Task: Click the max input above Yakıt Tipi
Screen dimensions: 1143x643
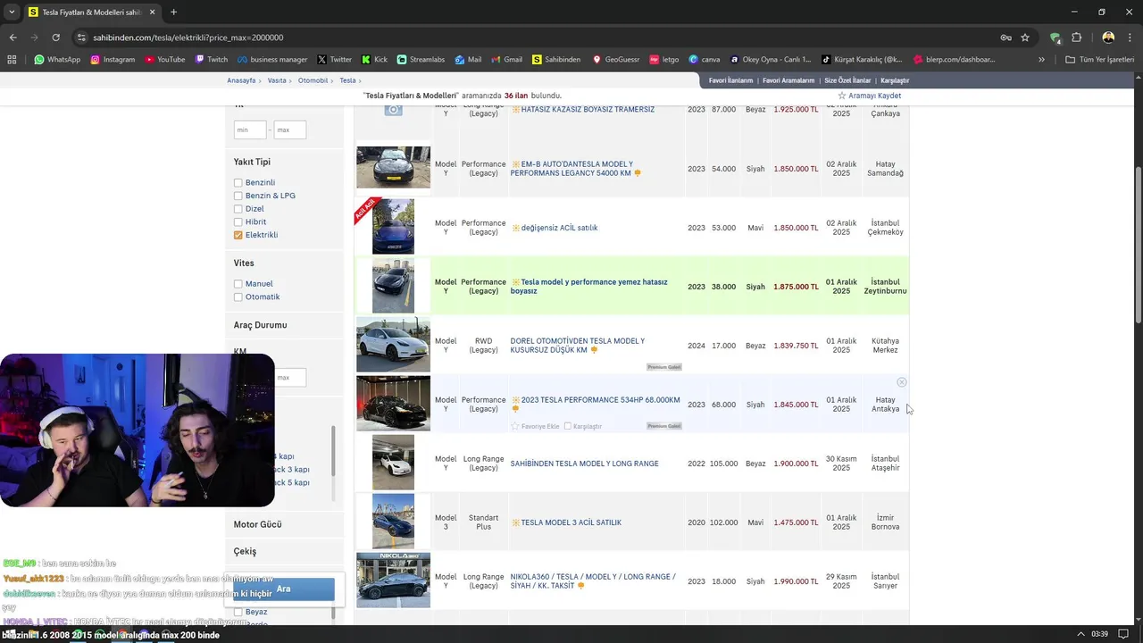Action: [x=290, y=129]
